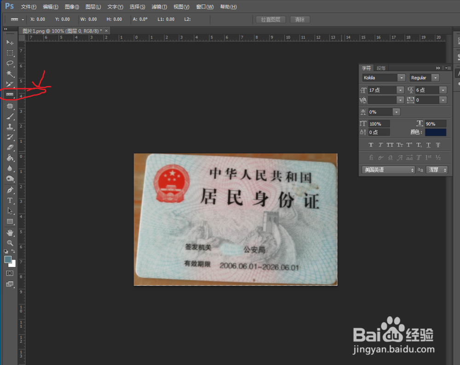
Task: Open the Regular font style dropdown
Action: (x=435, y=77)
